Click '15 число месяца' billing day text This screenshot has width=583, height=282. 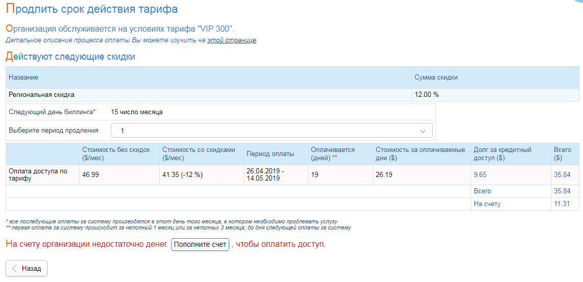point(137,112)
